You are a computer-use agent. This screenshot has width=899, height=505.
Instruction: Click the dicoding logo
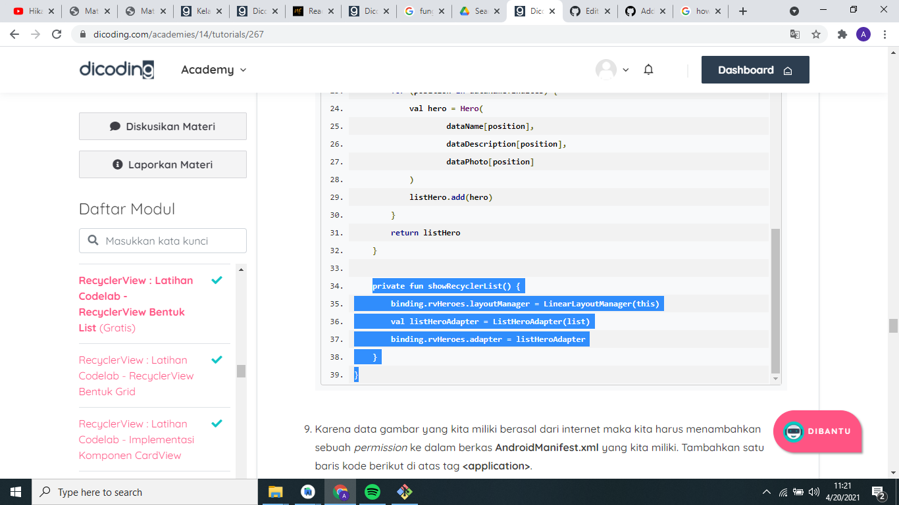point(116,70)
